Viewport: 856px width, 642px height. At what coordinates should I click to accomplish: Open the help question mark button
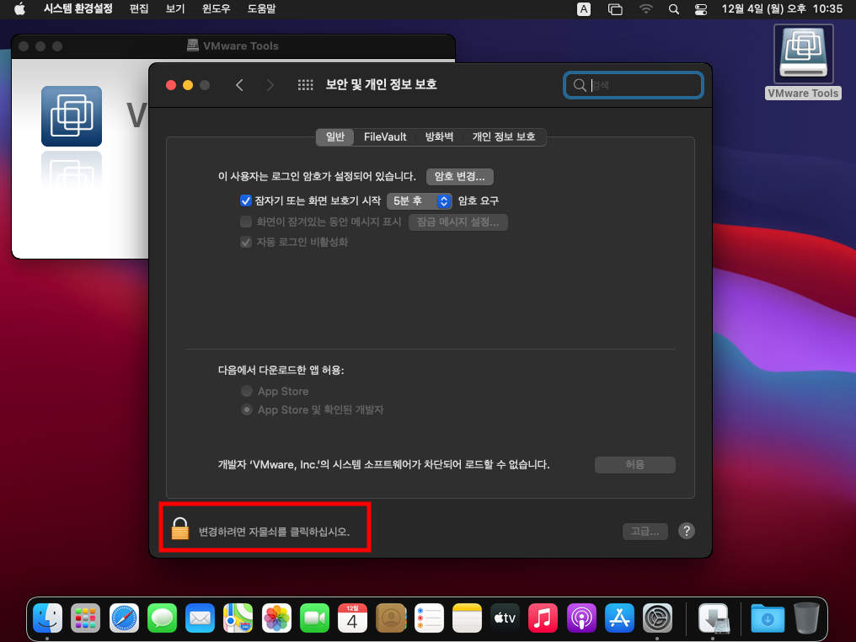click(x=686, y=531)
